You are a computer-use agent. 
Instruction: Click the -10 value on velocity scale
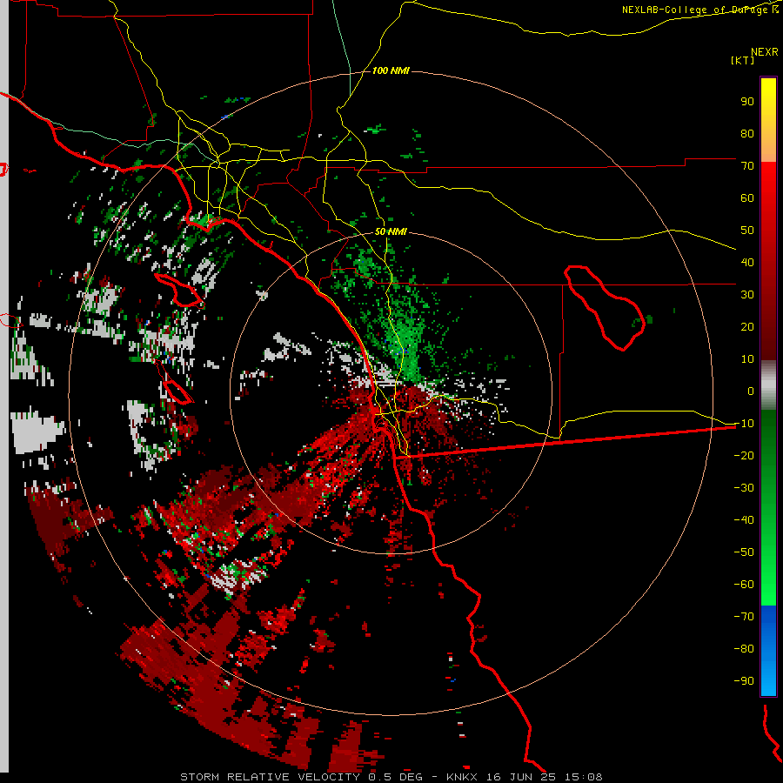(x=744, y=424)
